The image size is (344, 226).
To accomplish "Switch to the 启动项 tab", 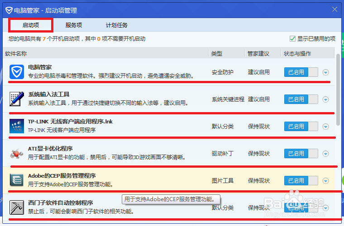I will click(31, 25).
